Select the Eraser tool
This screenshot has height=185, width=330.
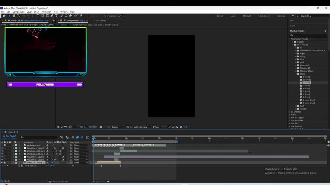pyautogui.click(x=70, y=16)
